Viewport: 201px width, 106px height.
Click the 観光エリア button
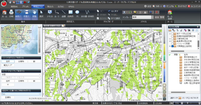8,65
